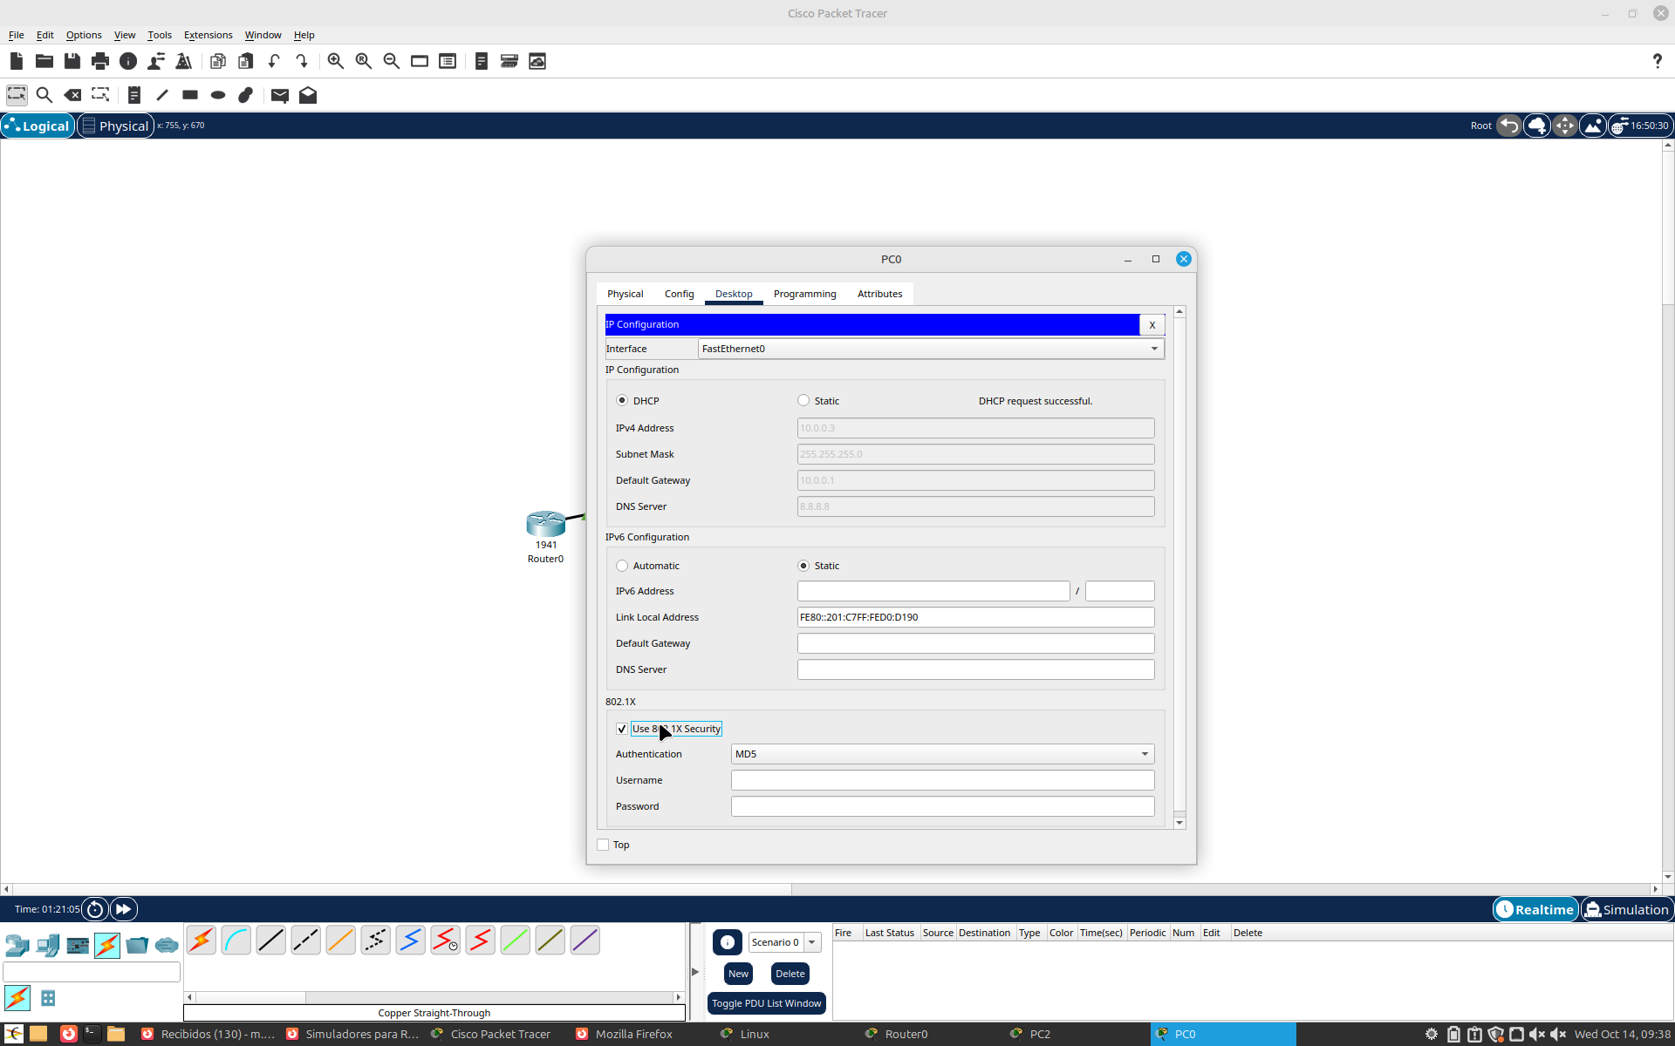Click the New file icon in toolbar
The width and height of the screenshot is (1675, 1046).
17,61
